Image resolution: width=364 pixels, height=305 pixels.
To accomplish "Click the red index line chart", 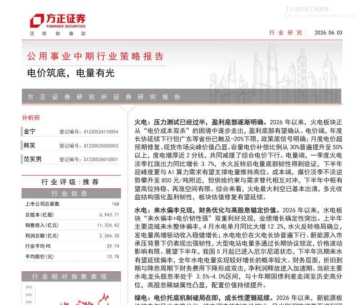I will tap(85, 300).
